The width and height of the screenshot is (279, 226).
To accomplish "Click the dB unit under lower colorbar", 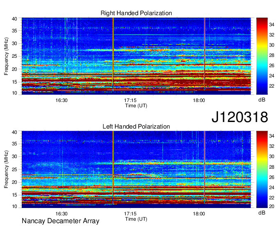I will click(262, 212).
